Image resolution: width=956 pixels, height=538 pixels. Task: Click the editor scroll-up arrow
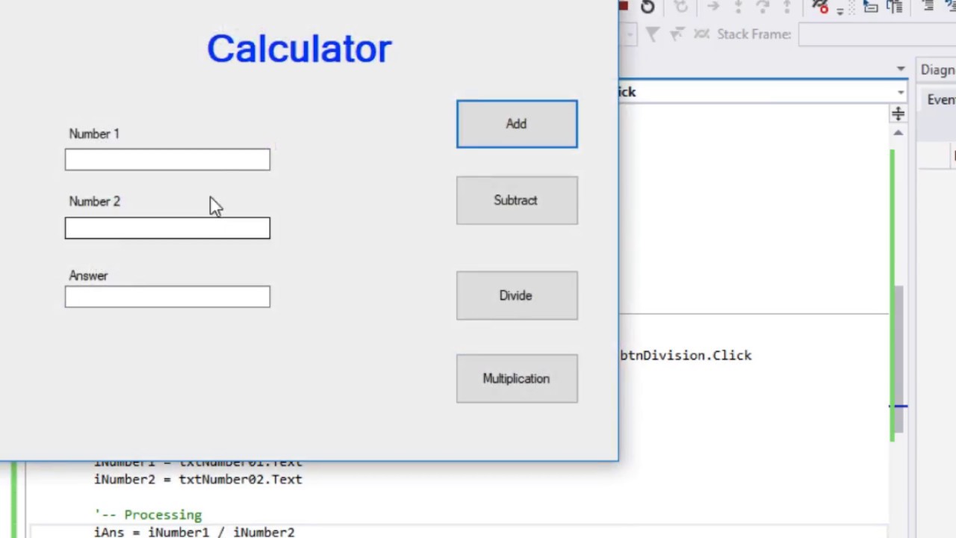pyautogui.click(x=898, y=133)
